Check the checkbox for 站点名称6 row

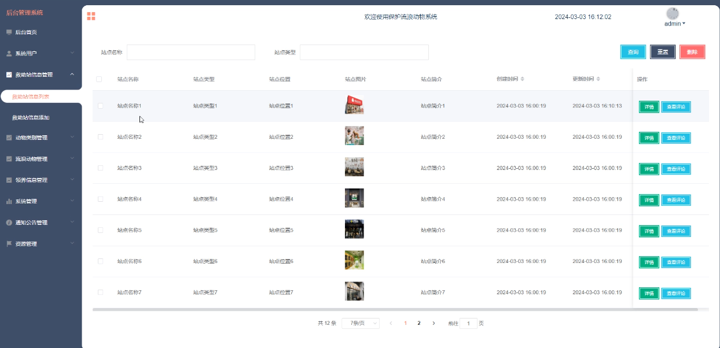point(101,261)
